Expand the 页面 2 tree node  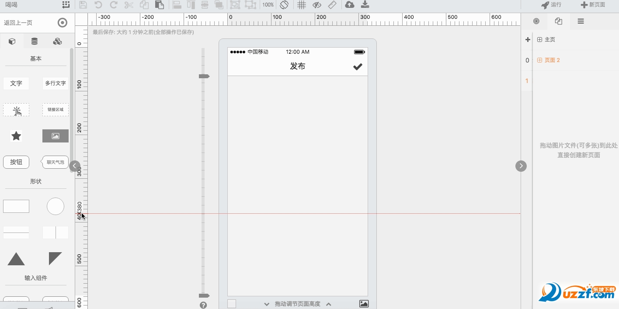point(539,60)
